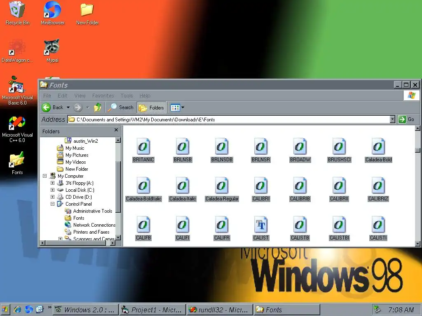Click the folder tree scroll up arrow
The height and width of the screenshot is (316, 422).
118,140
